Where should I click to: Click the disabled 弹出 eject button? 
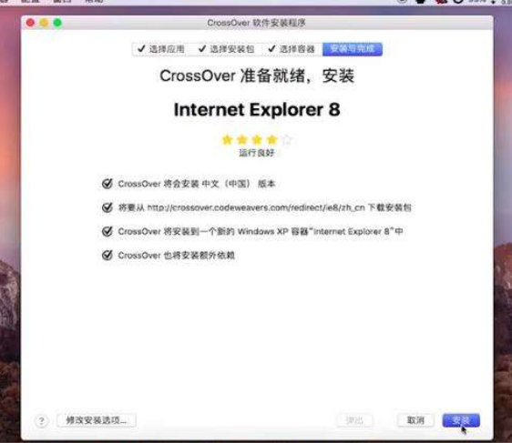(x=354, y=420)
